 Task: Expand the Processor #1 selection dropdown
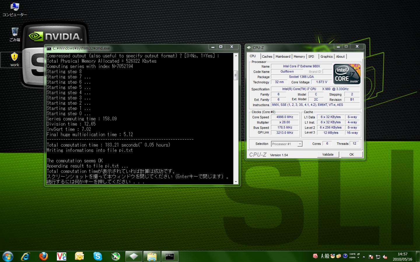[x=300, y=144]
